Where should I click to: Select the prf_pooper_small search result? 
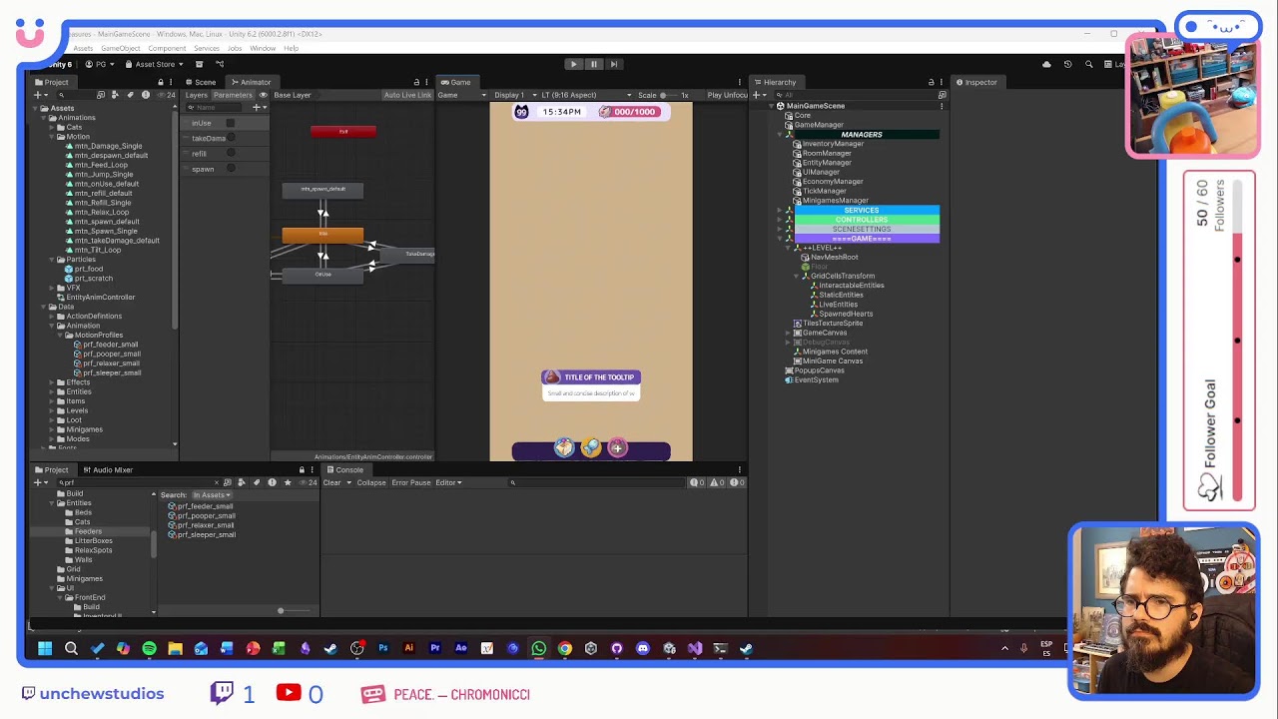click(201, 515)
